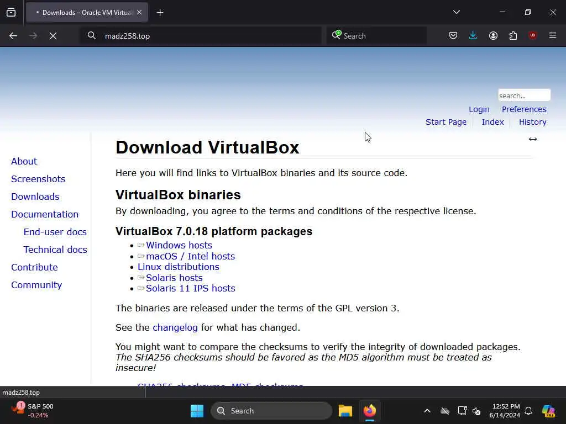566x424 pixels.
Task: Focus the madz258.top address bar
Action: (200, 36)
